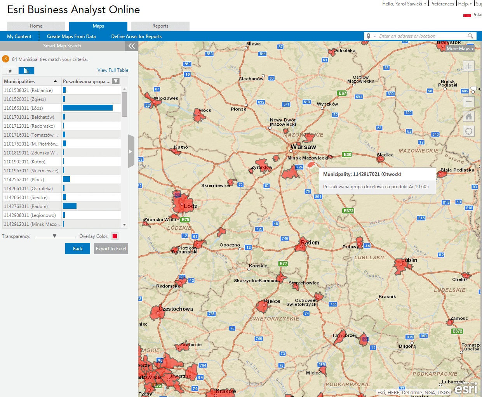The image size is (482, 397).
Task: Select the 1101661011 (Lódz) row
Action: [62, 108]
